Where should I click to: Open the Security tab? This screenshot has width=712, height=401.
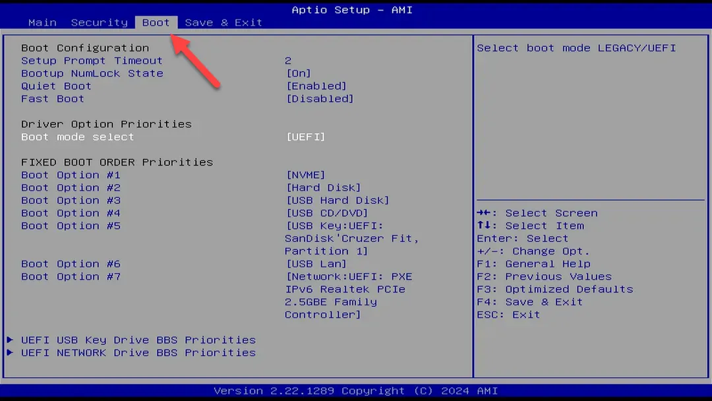100,22
